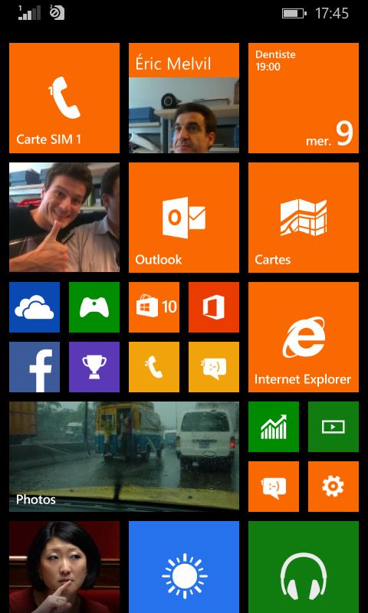
Task: Open the Éric Melvil contact tile
Action: coord(184,98)
